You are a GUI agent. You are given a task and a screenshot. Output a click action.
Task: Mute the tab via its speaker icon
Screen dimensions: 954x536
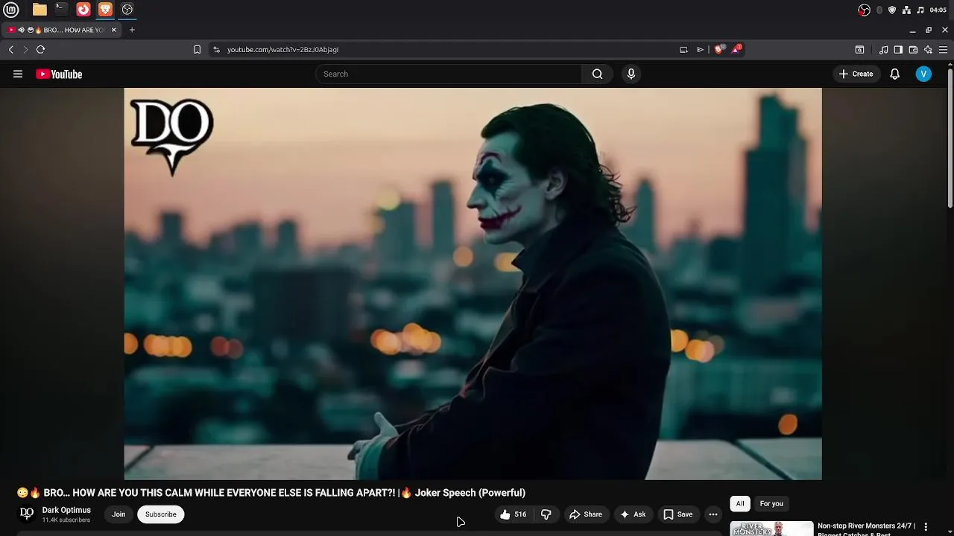(x=21, y=30)
